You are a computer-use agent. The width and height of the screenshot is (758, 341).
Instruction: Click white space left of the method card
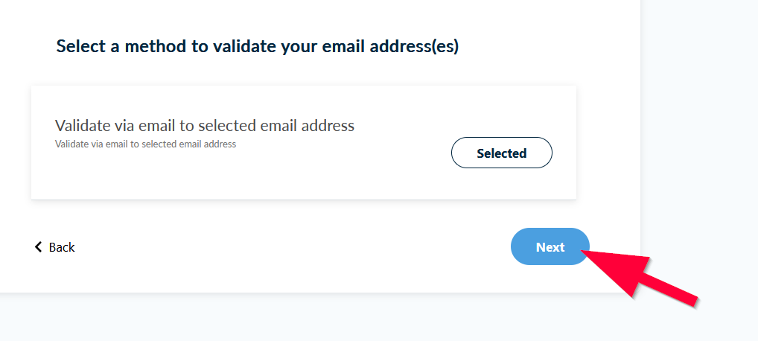[15, 141]
